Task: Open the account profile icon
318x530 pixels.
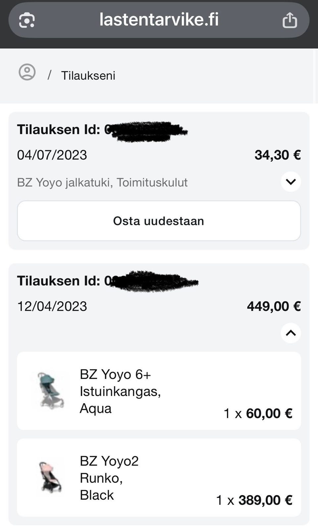Action: coord(27,72)
